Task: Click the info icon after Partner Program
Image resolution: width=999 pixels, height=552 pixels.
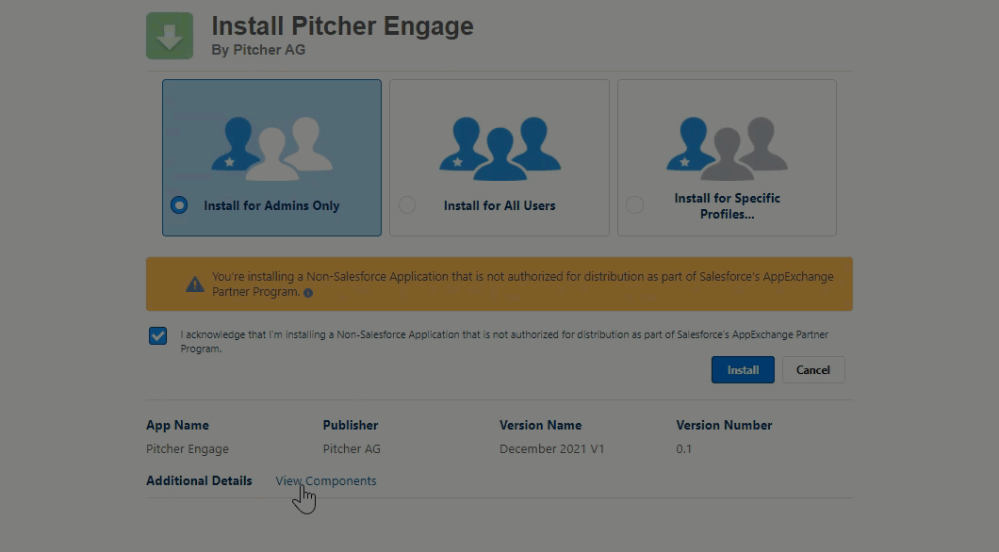Action: pos(308,293)
